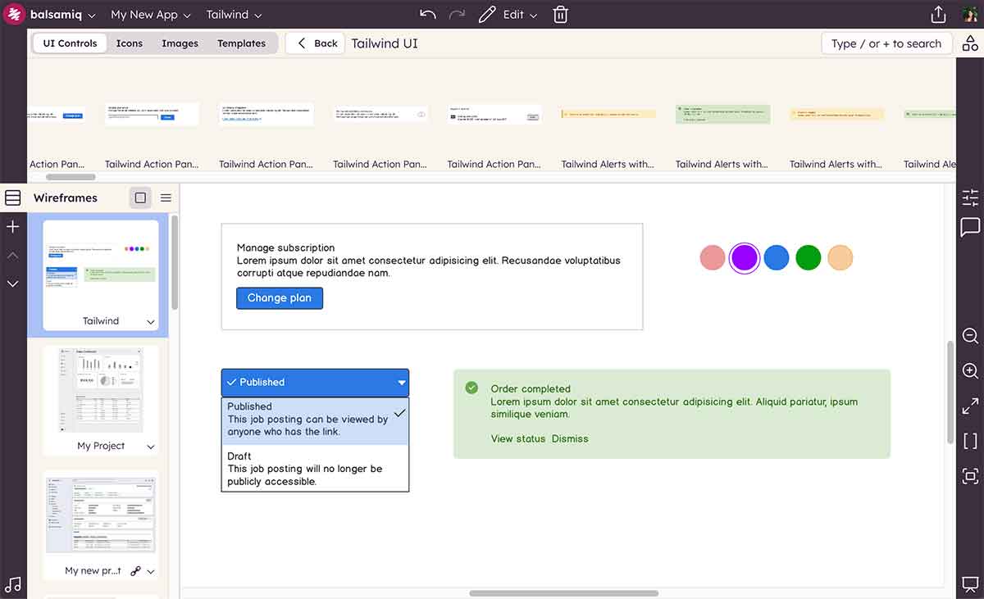This screenshot has width=984, height=599.
Task: Switch to the Icons tab
Action: (129, 43)
